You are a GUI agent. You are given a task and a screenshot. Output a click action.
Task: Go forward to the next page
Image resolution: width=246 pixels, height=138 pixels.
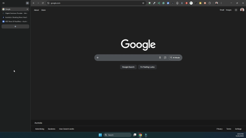[38, 3]
